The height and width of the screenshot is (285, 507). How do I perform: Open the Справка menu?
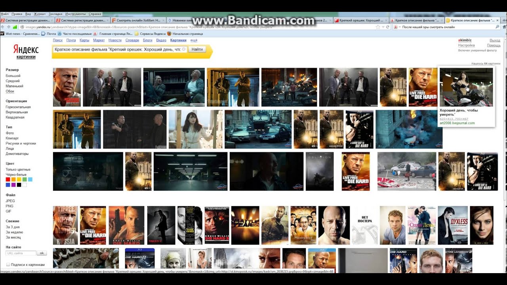95,14
